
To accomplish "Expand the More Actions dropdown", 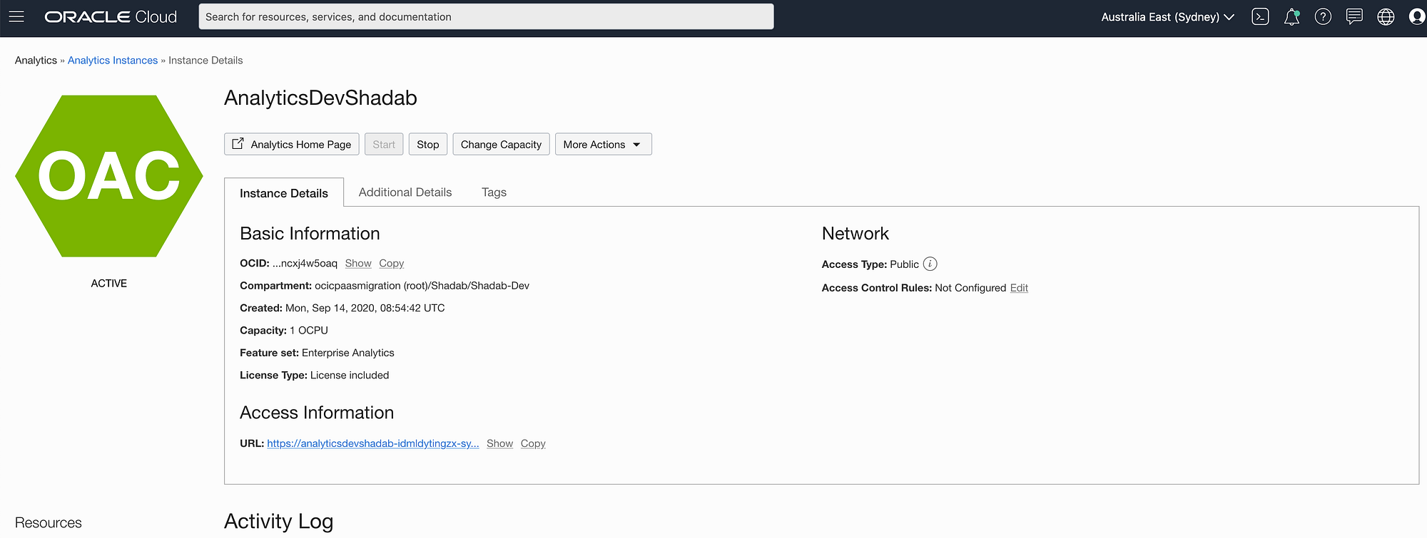I will tap(603, 144).
